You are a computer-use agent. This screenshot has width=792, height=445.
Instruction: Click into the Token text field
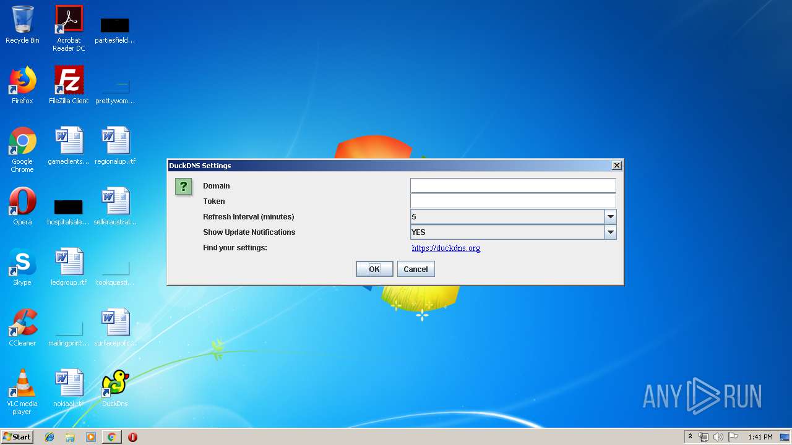(x=513, y=201)
